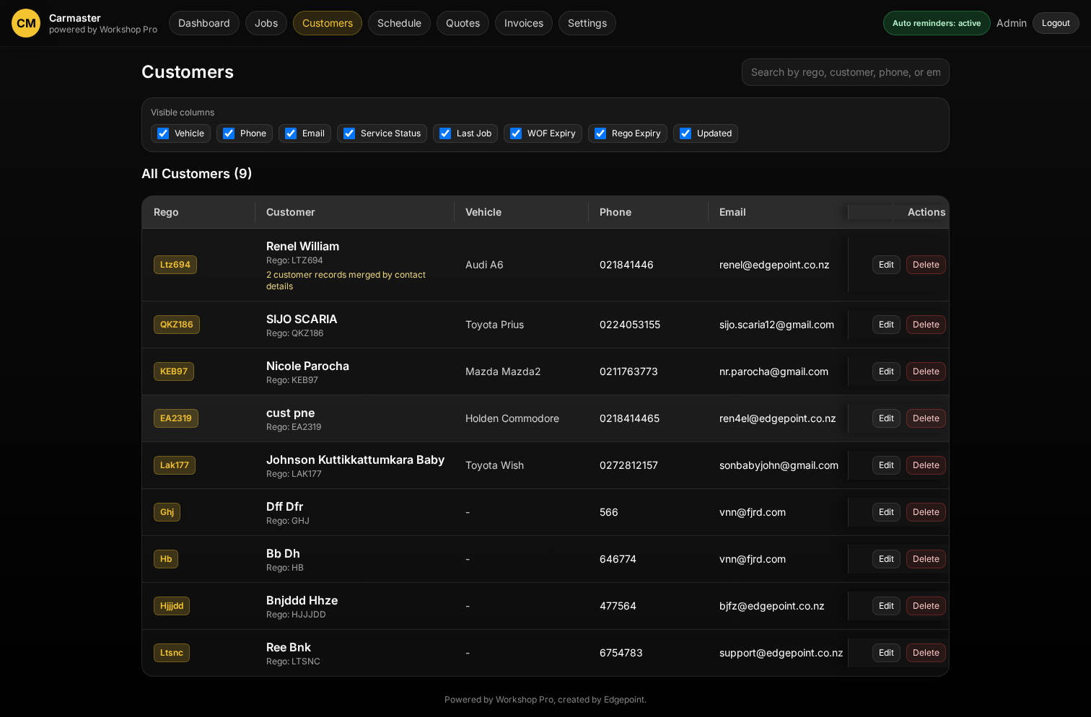Image resolution: width=1091 pixels, height=717 pixels.
Task: Edit the Nicole Parocha customer record
Action: (886, 371)
